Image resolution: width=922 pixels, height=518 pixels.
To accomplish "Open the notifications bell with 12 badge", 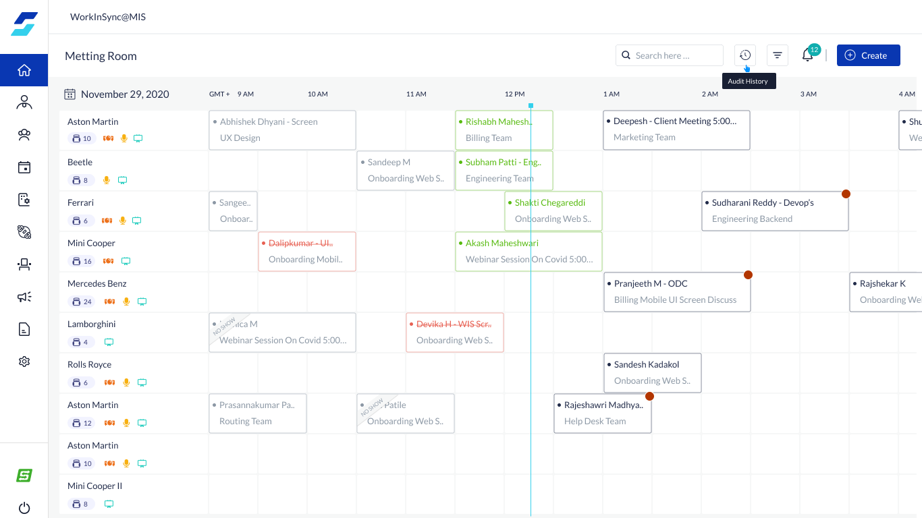I will (808, 55).
